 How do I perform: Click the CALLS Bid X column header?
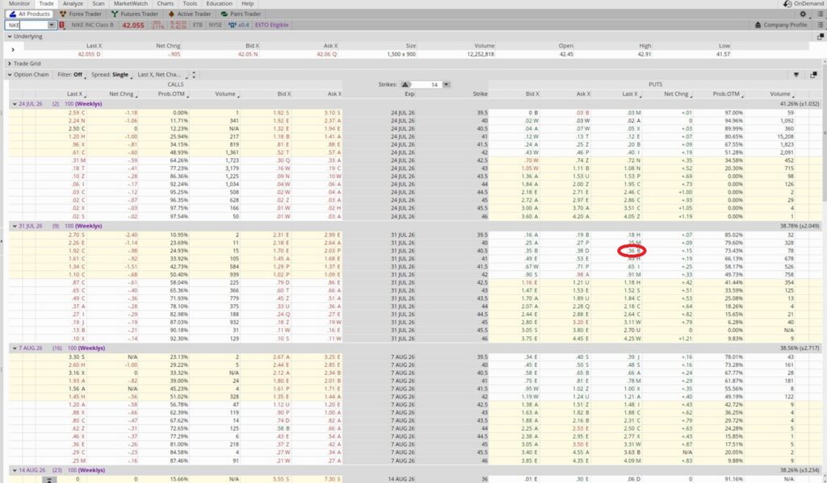(285, 94)
